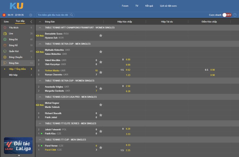This screenshot has width=239, height=157.
Task: Open Yevhen Masko player name
Action: (x=52, y=70)
